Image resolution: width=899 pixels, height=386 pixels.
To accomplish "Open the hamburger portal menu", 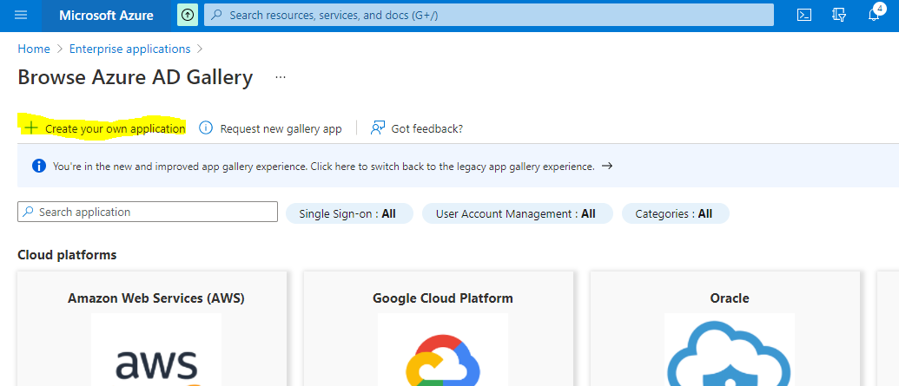I will 21,16.
